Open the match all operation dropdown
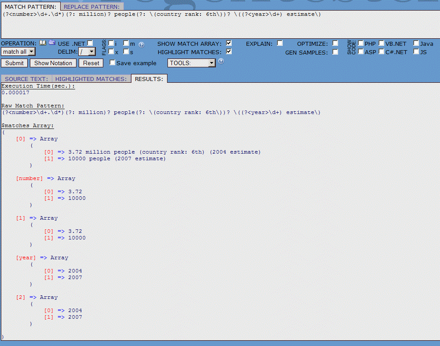Screen dimensions: 440x346 point(18,52)
